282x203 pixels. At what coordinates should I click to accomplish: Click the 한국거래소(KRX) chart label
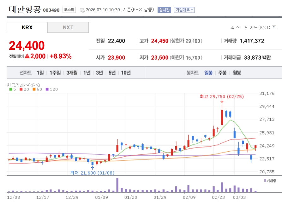23,85
